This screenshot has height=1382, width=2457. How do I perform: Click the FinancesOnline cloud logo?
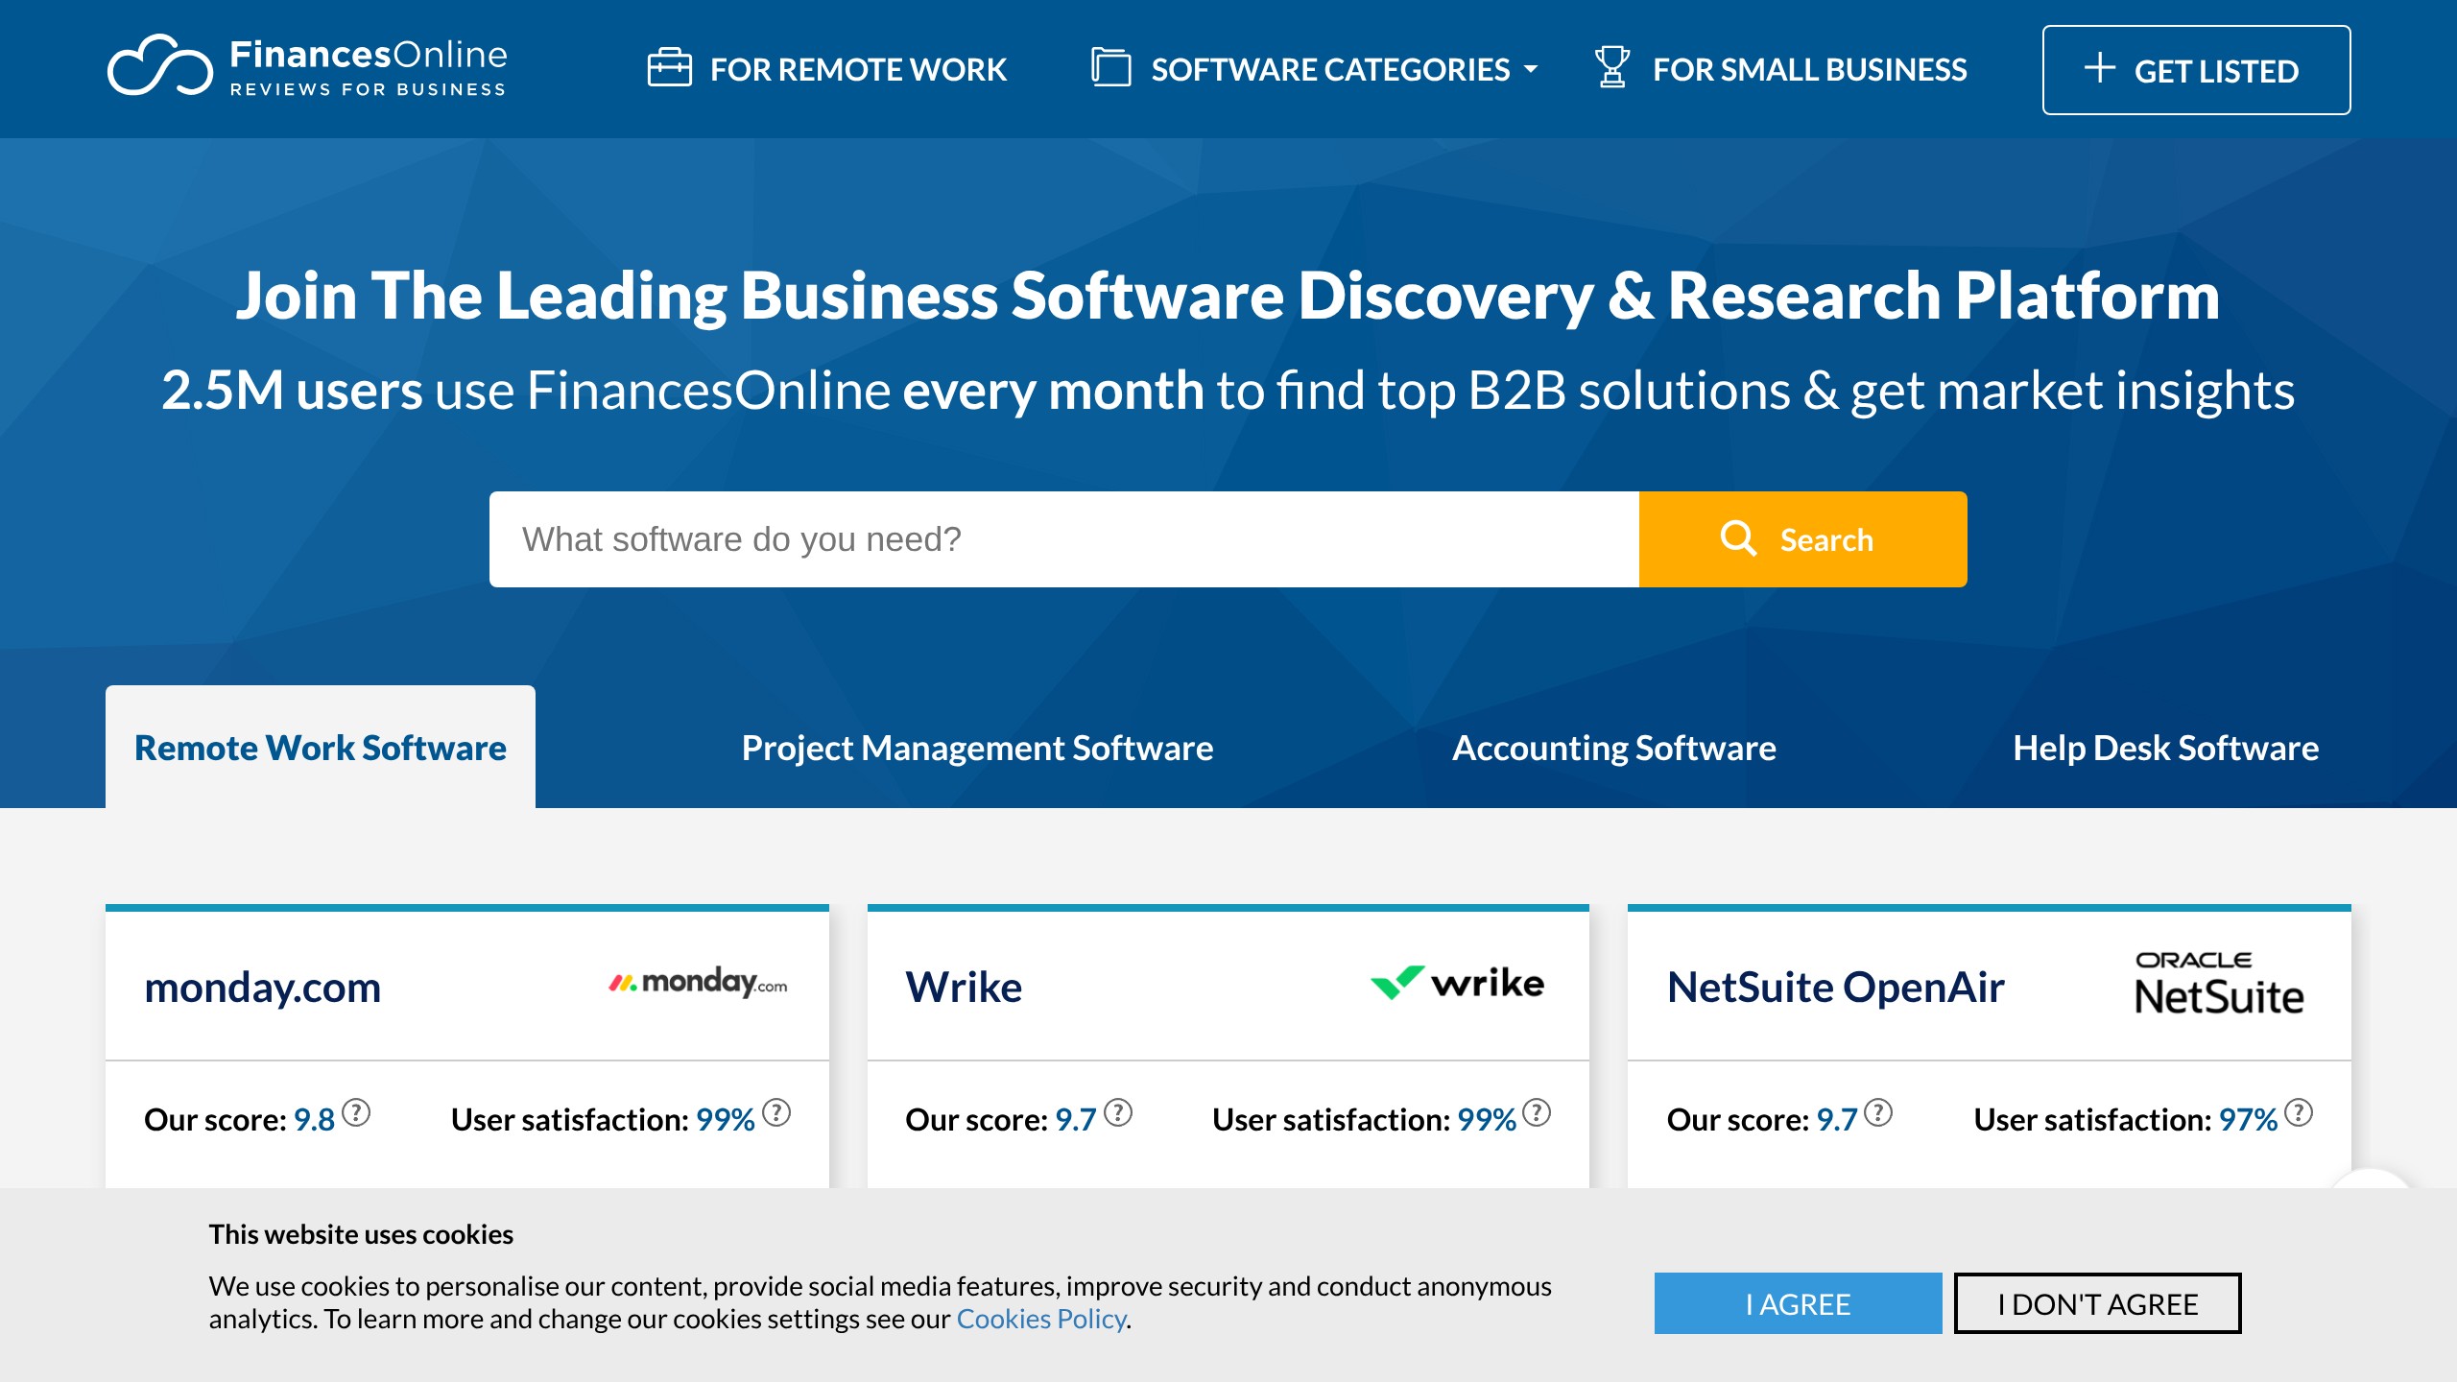[x=160, y=65]
